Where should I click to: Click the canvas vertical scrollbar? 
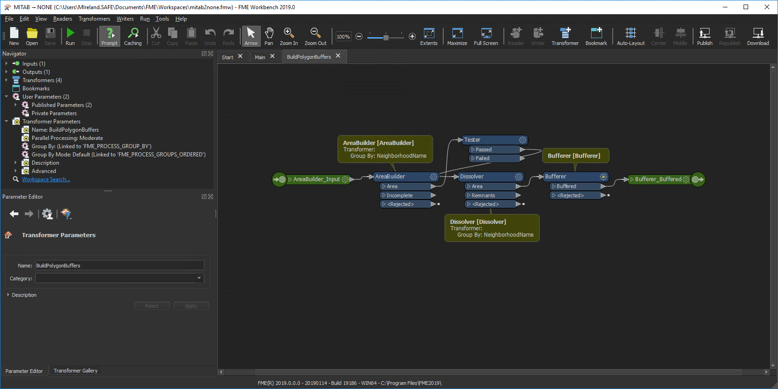(773, 215)
